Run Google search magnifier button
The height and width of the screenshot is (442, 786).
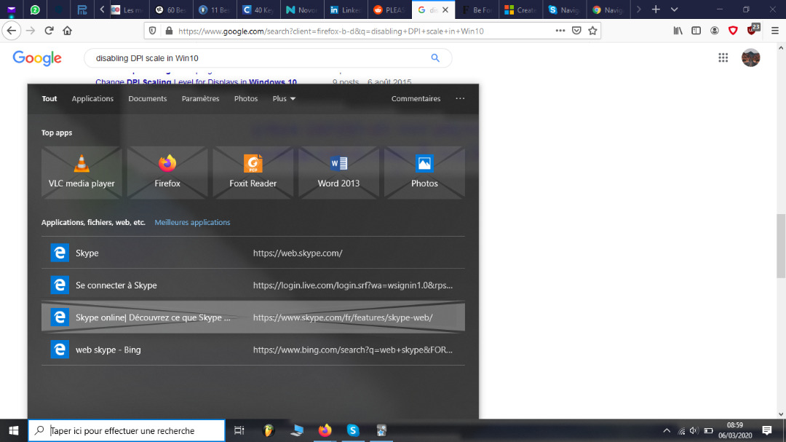(x=435, y=58)
